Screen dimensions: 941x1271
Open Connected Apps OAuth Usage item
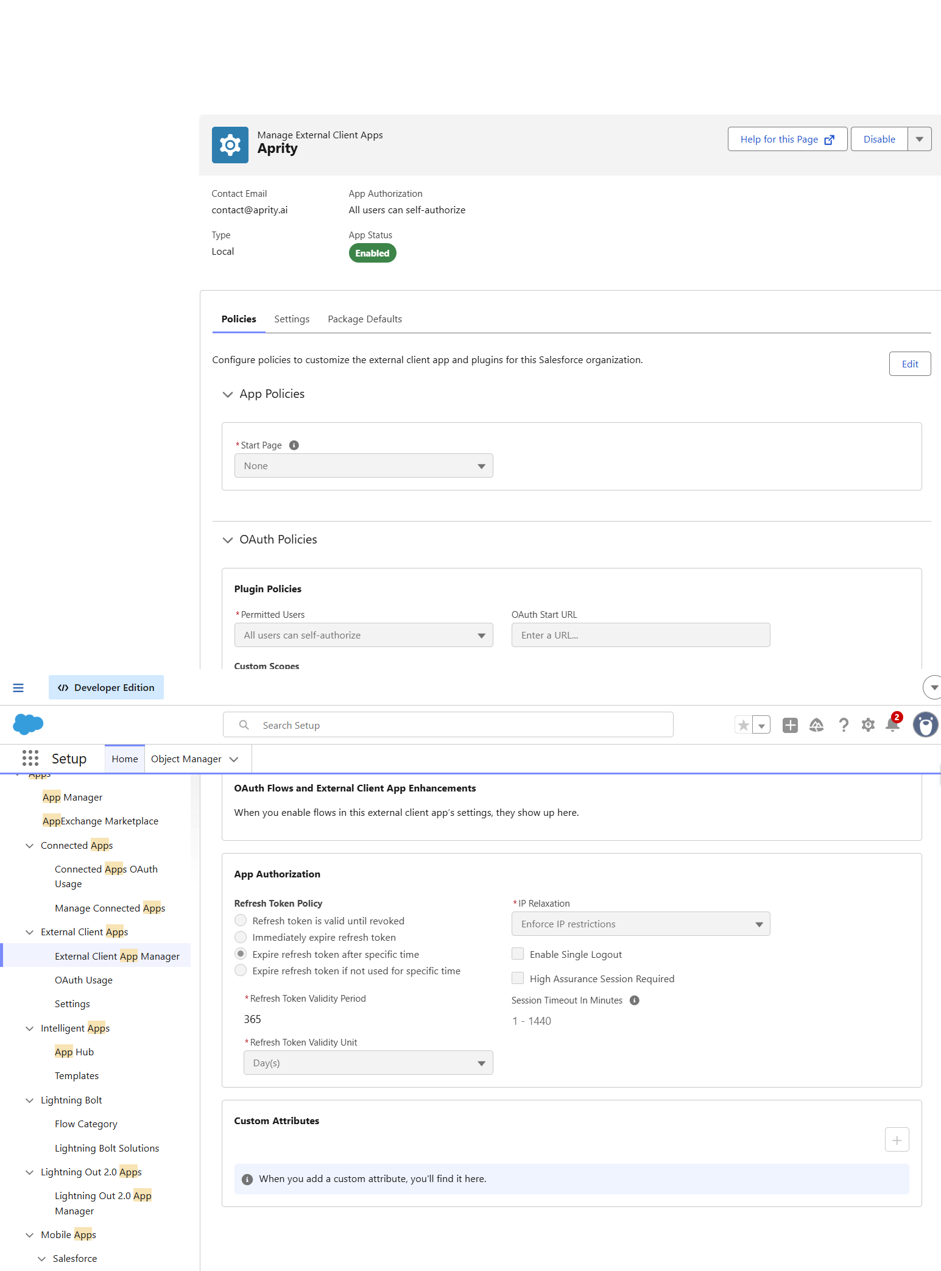tap(106, 876)
